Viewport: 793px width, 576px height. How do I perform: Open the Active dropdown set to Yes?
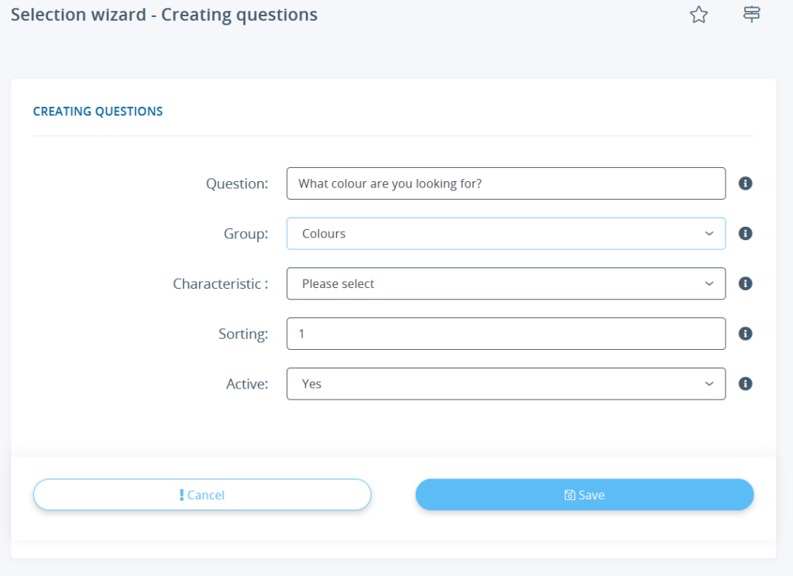(x=506, y=383)
